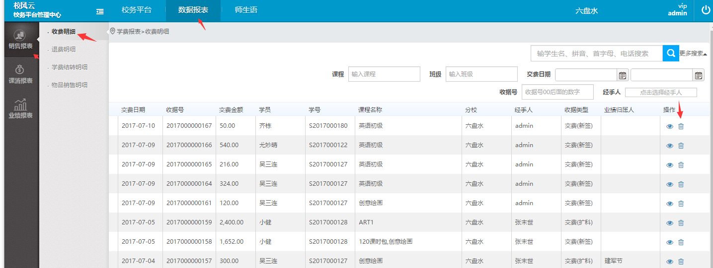The height and width of the screenshot is (268, 713).
Task: View details of receipt 2017000000164
Action: tap(670, 184)
